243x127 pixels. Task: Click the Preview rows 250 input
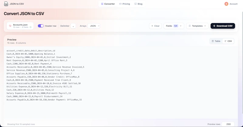(228, 124)
